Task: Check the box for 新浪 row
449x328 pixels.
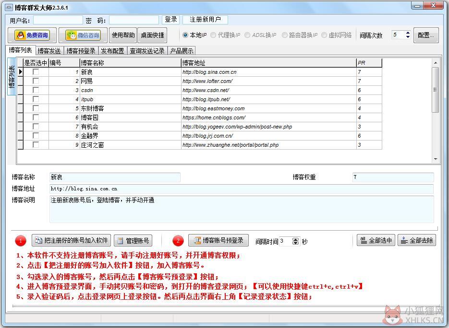Action: pos(36,72)
